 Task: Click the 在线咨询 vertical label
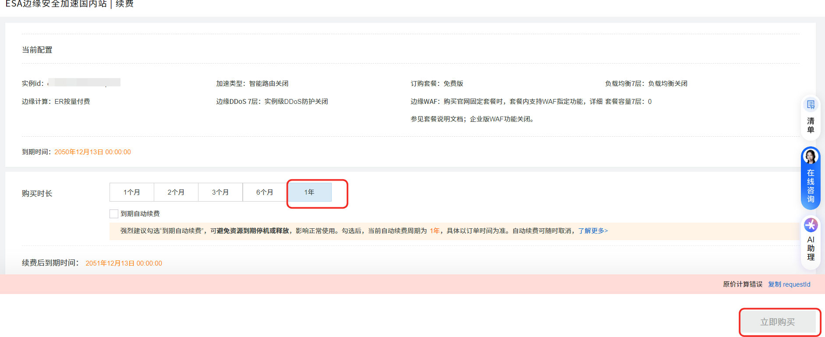(x=811, y=186)
